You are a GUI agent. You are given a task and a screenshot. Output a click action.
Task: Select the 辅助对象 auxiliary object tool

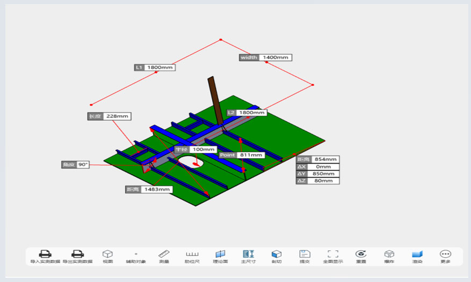click(x=136, y=254)
